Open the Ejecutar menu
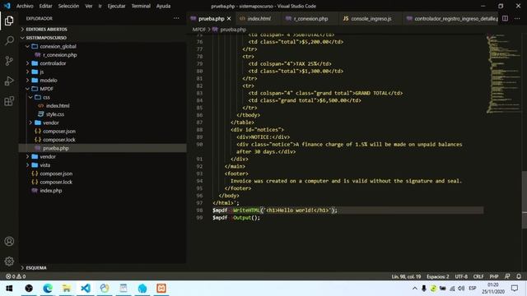The width and height of the screenshot is (527, 296). 116,6
